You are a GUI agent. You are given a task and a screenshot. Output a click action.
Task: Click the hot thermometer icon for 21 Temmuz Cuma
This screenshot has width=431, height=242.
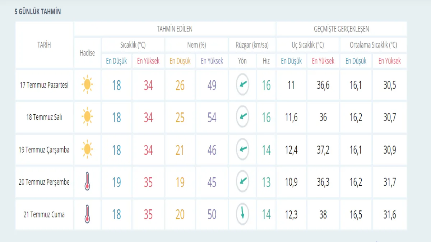click(87, 214)
